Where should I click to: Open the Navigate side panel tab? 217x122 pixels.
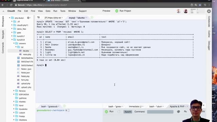pyautogui.click(x=3, y=35)
